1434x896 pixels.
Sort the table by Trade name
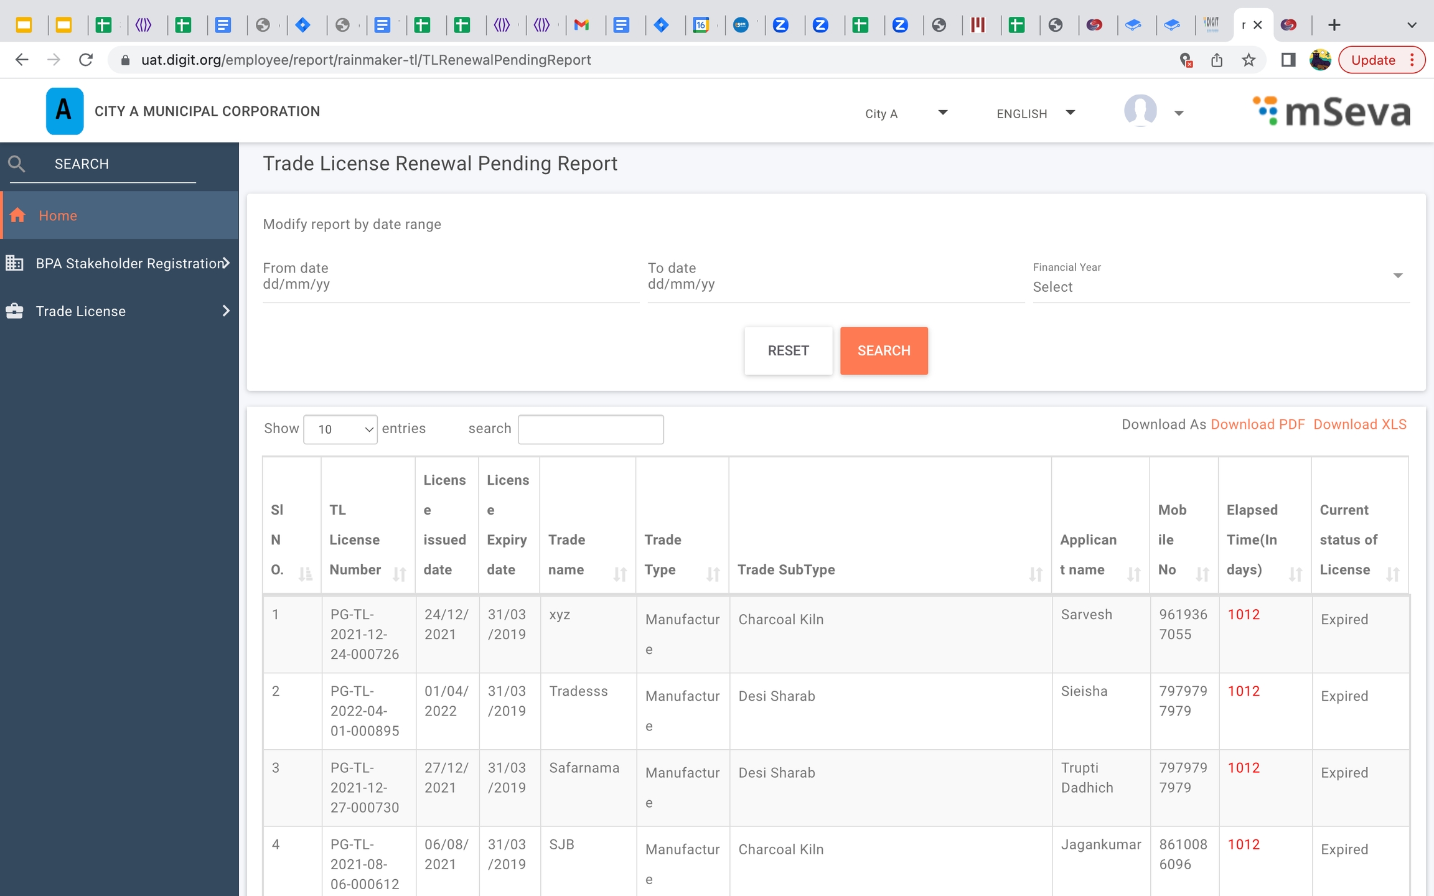(x=620, y=574)
